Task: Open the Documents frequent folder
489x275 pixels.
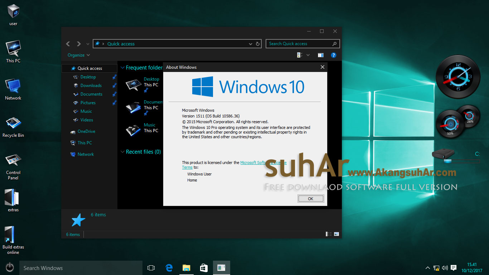Action: click(x=143, y=107)
